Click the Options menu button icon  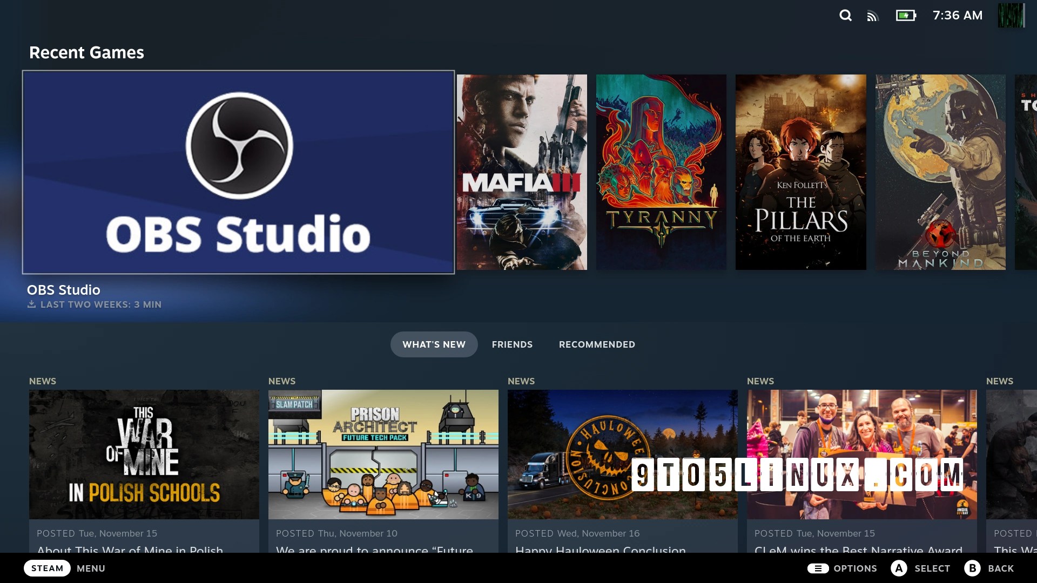(x=818, y=568)
